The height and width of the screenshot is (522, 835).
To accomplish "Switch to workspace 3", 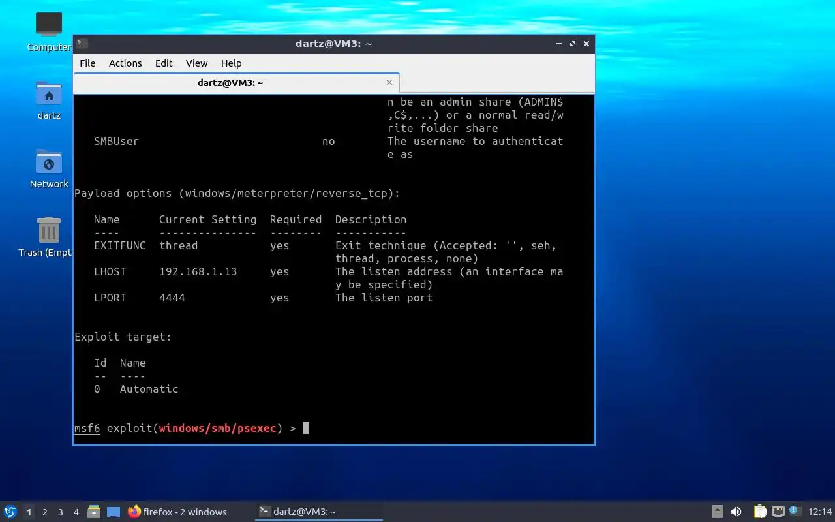I will point(60,512).
